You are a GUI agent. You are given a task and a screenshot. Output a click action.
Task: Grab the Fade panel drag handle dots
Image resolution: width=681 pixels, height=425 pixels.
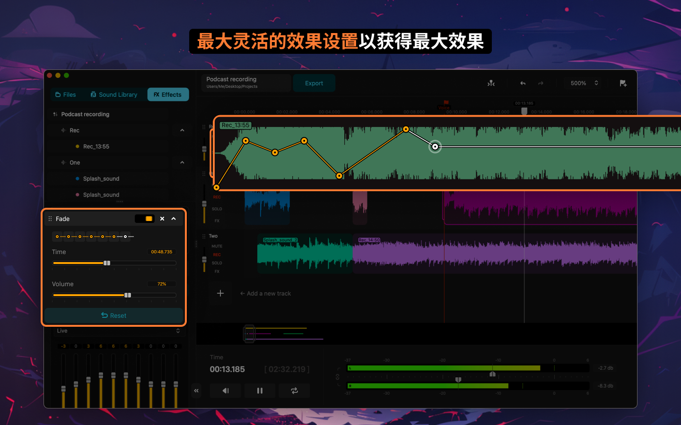(50, 219)
